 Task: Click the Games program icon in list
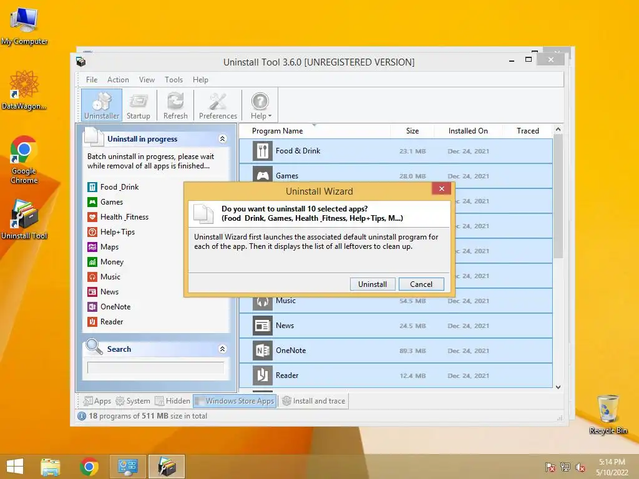[x=263, y=175]
